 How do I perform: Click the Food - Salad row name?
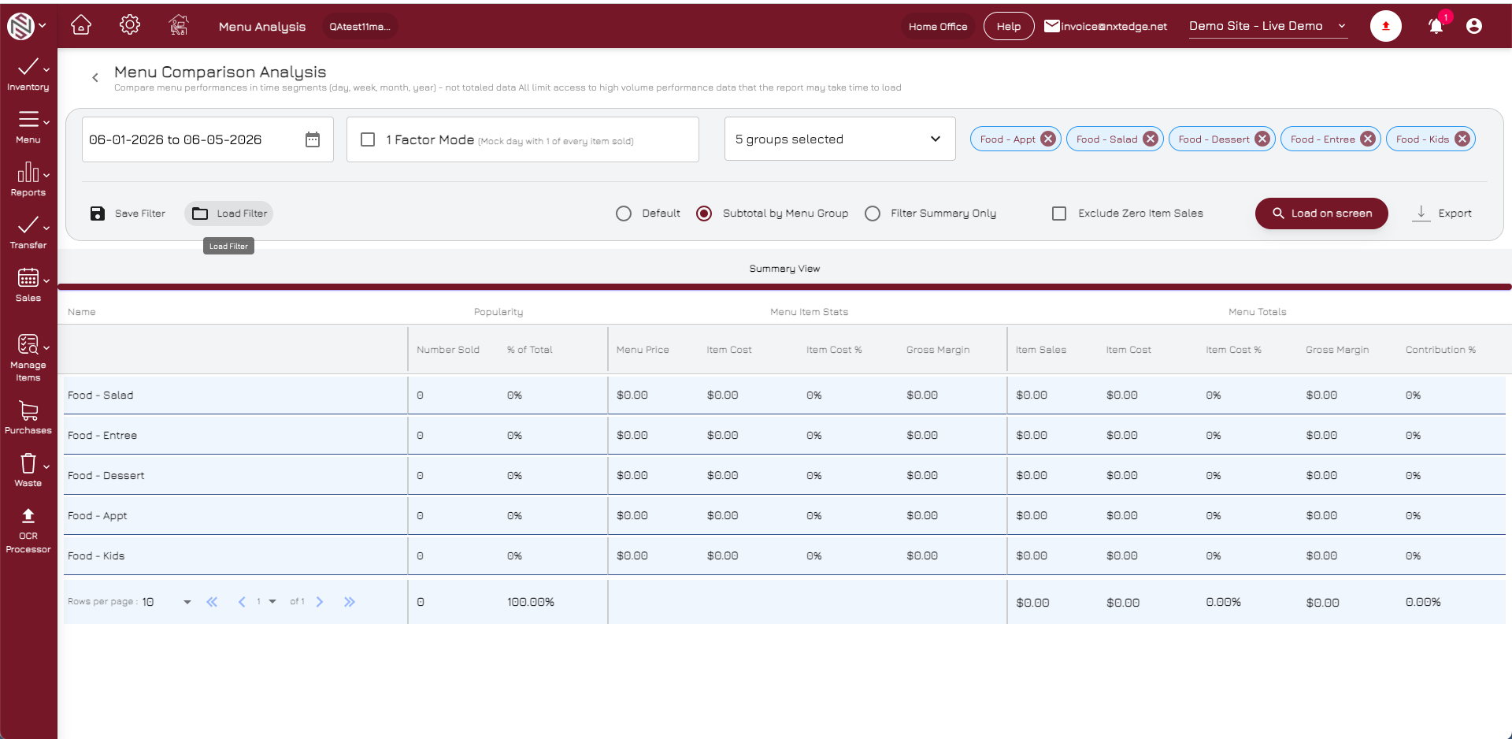(101, 395)
